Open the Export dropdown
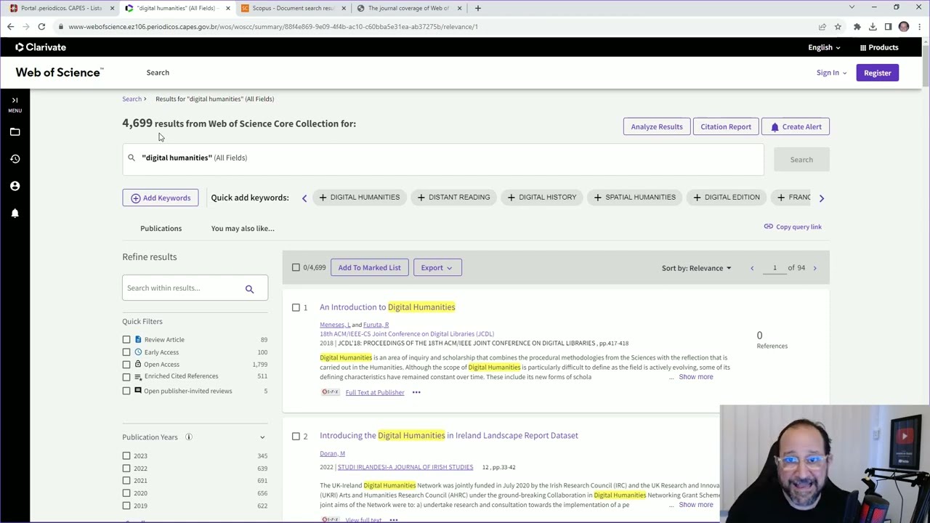 pyautogui.click(x=437, y=268)
